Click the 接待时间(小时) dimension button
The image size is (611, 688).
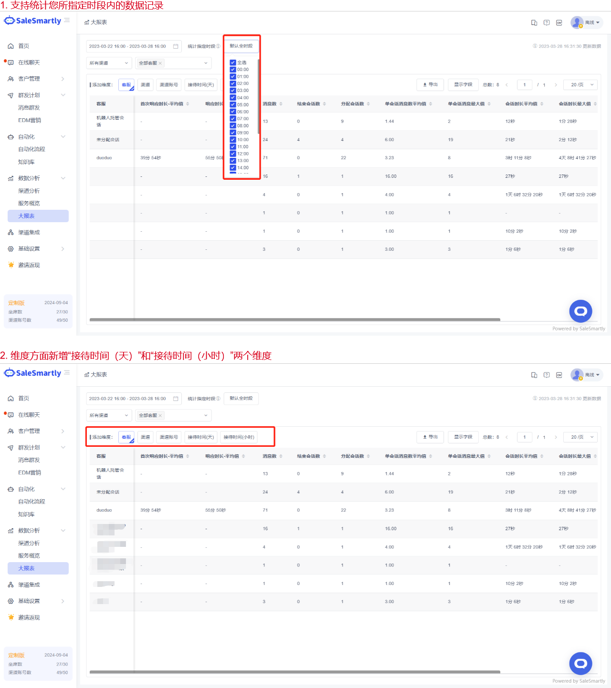coord(239,437)
